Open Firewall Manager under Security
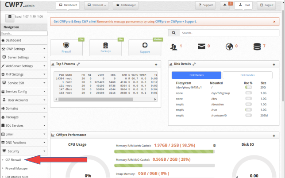The image size is (285, 178). [x=16, y=169]
